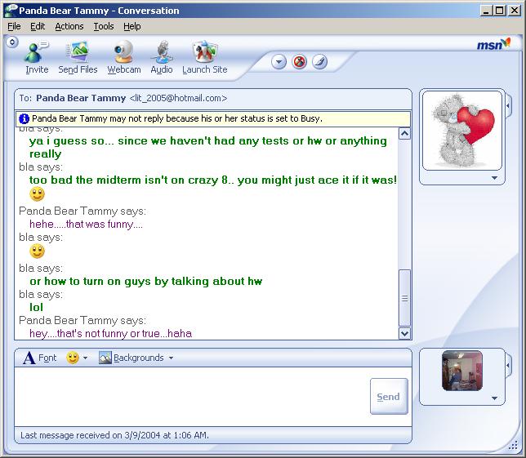
Task: Click the Invite contact icon
Action: pos(37,57)
